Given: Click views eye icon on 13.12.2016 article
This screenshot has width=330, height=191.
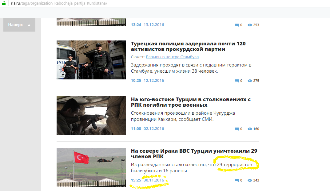Looking at the screenshot, I should 250,25.
